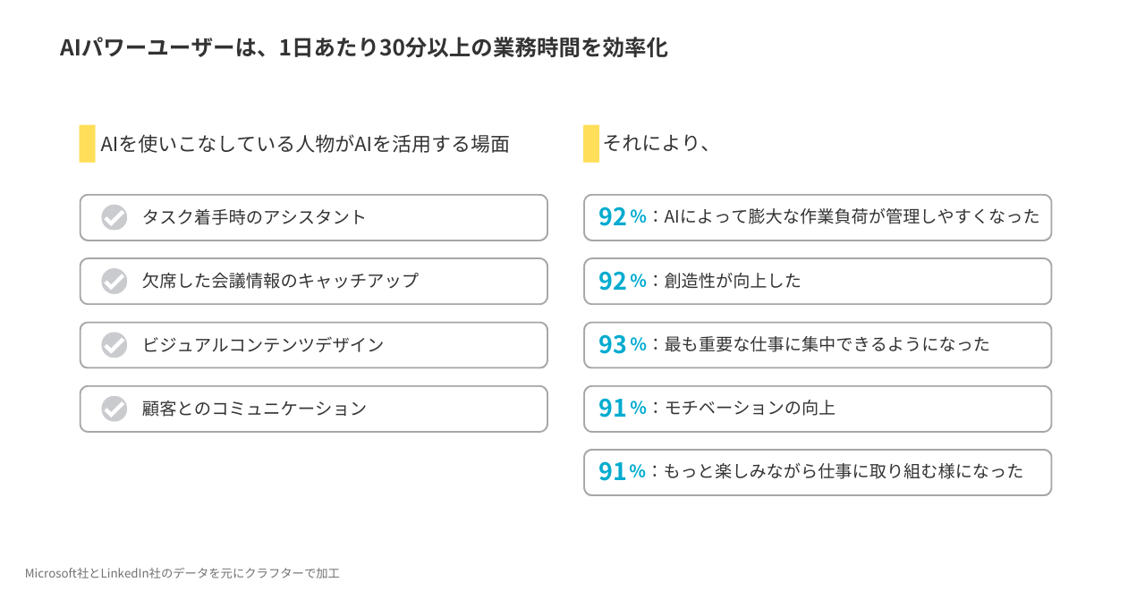This screenshot has width=1145, height=599.
Task: Click the それにより、 heading text
Action: pos(657,143)
